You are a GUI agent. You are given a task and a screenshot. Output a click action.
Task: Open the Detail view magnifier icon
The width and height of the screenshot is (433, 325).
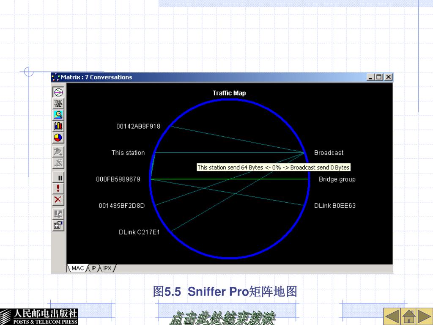pyautogui.click(x=58, y=115)
